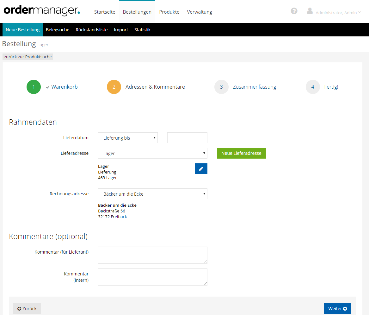This screenshot has width=369, height=315.
Task: Click the help question mark icon
Action: (x=294, y=11)
